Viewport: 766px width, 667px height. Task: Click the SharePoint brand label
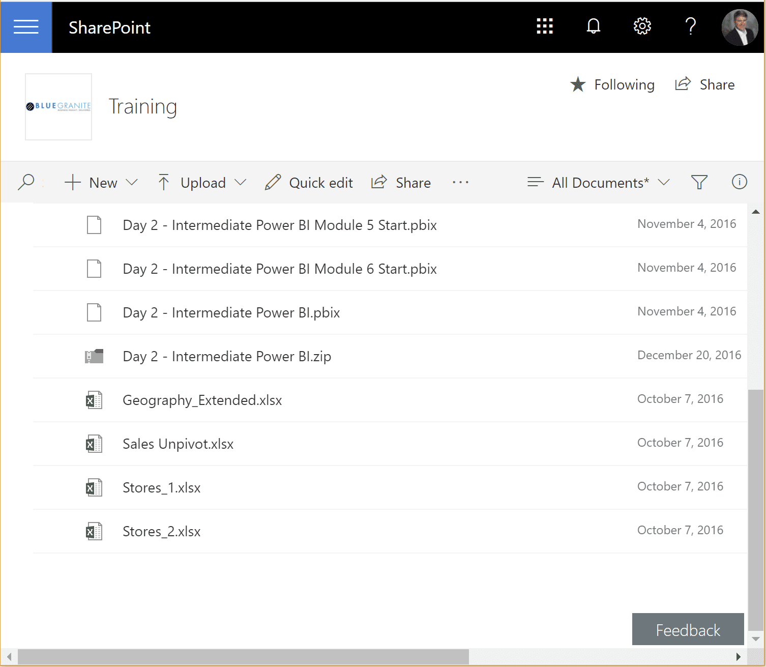tap(110, 27)
